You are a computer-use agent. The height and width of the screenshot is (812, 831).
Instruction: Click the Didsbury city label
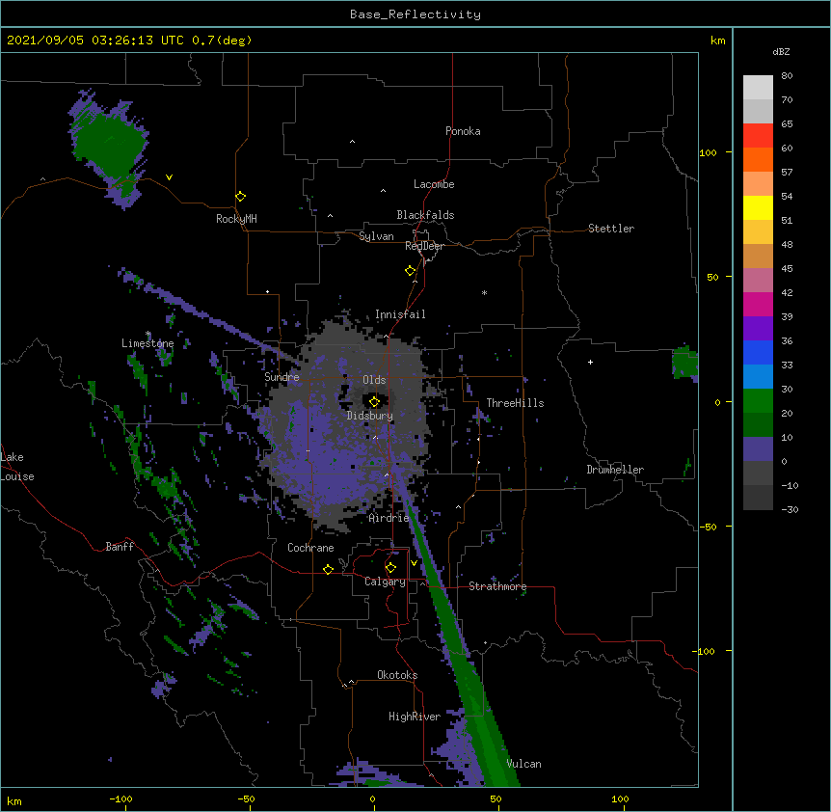click(x=370, y=416)
